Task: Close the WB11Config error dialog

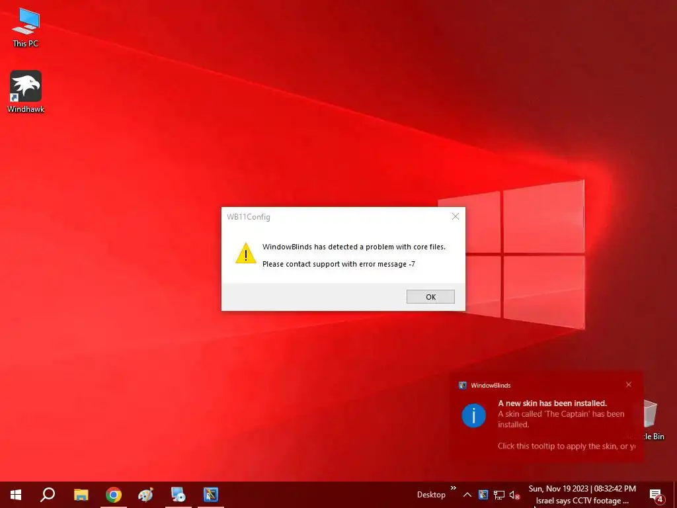Action: point(456,216)
